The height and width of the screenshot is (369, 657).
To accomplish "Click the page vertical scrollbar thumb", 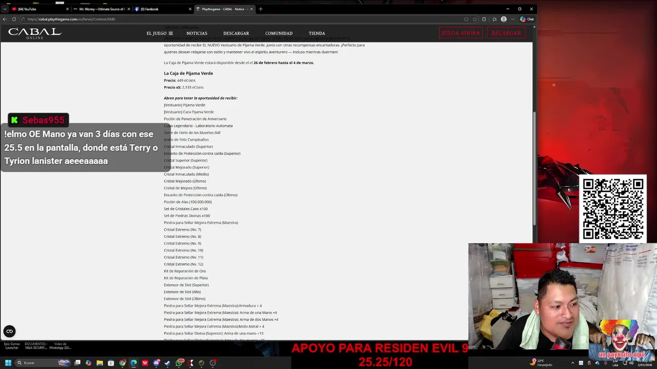I will (534, 168).
